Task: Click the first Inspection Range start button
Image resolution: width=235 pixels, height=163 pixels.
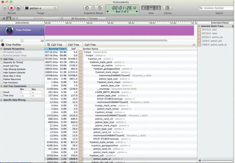Action: point(87,8)
